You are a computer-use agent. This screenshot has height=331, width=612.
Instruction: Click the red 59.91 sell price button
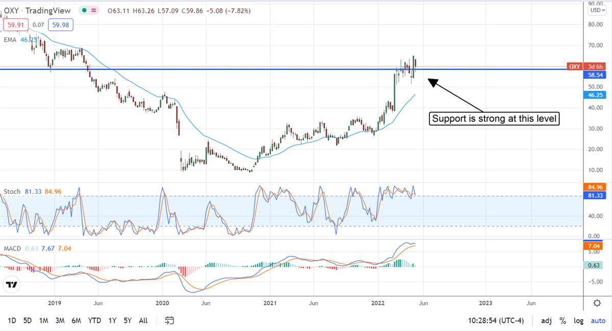pyautogui.click(x=14, y=24)
